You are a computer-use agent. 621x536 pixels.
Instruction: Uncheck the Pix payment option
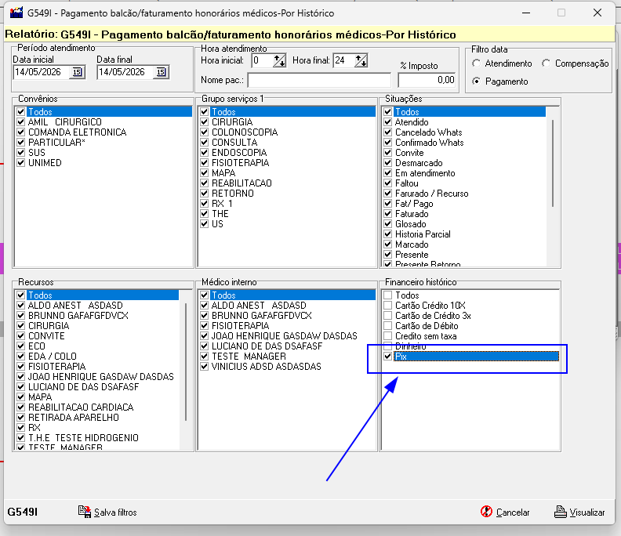tap(388, 357)
